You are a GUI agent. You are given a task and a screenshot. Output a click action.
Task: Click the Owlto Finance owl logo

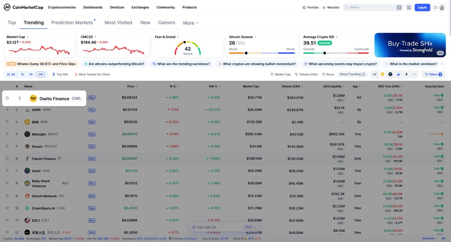click(x=33, y=98)
